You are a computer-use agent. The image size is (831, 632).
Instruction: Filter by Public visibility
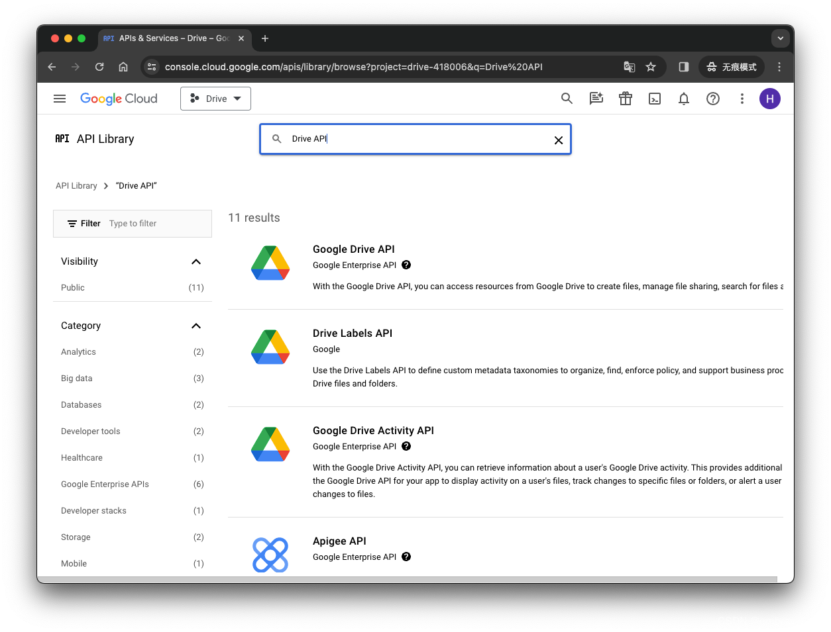(x=133, y=288)
